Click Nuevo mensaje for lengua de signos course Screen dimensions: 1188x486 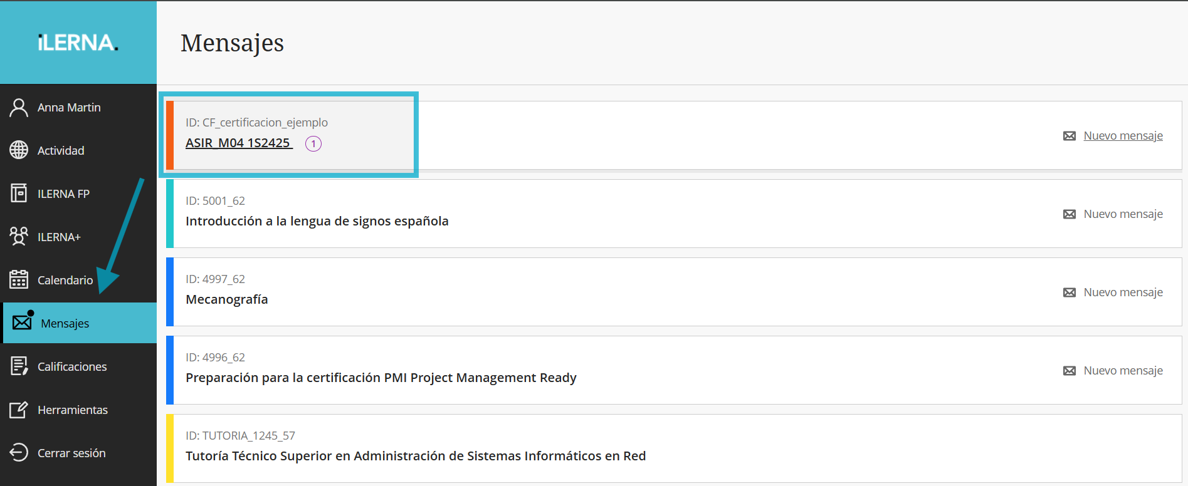click(1123, 214)
